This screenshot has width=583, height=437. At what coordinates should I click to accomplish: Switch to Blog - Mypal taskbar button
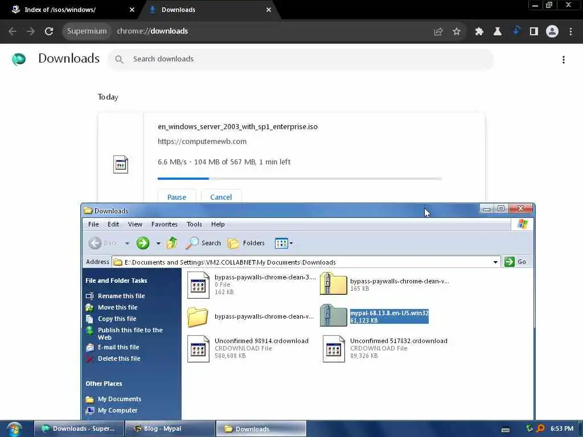click(170, 429)
